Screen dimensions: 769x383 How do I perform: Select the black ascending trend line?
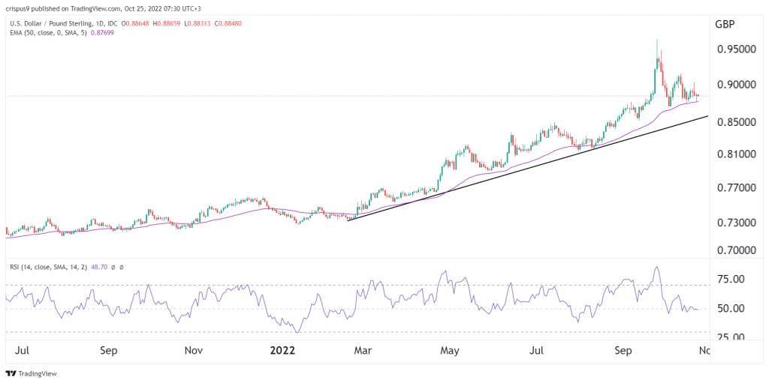point(528,169)
